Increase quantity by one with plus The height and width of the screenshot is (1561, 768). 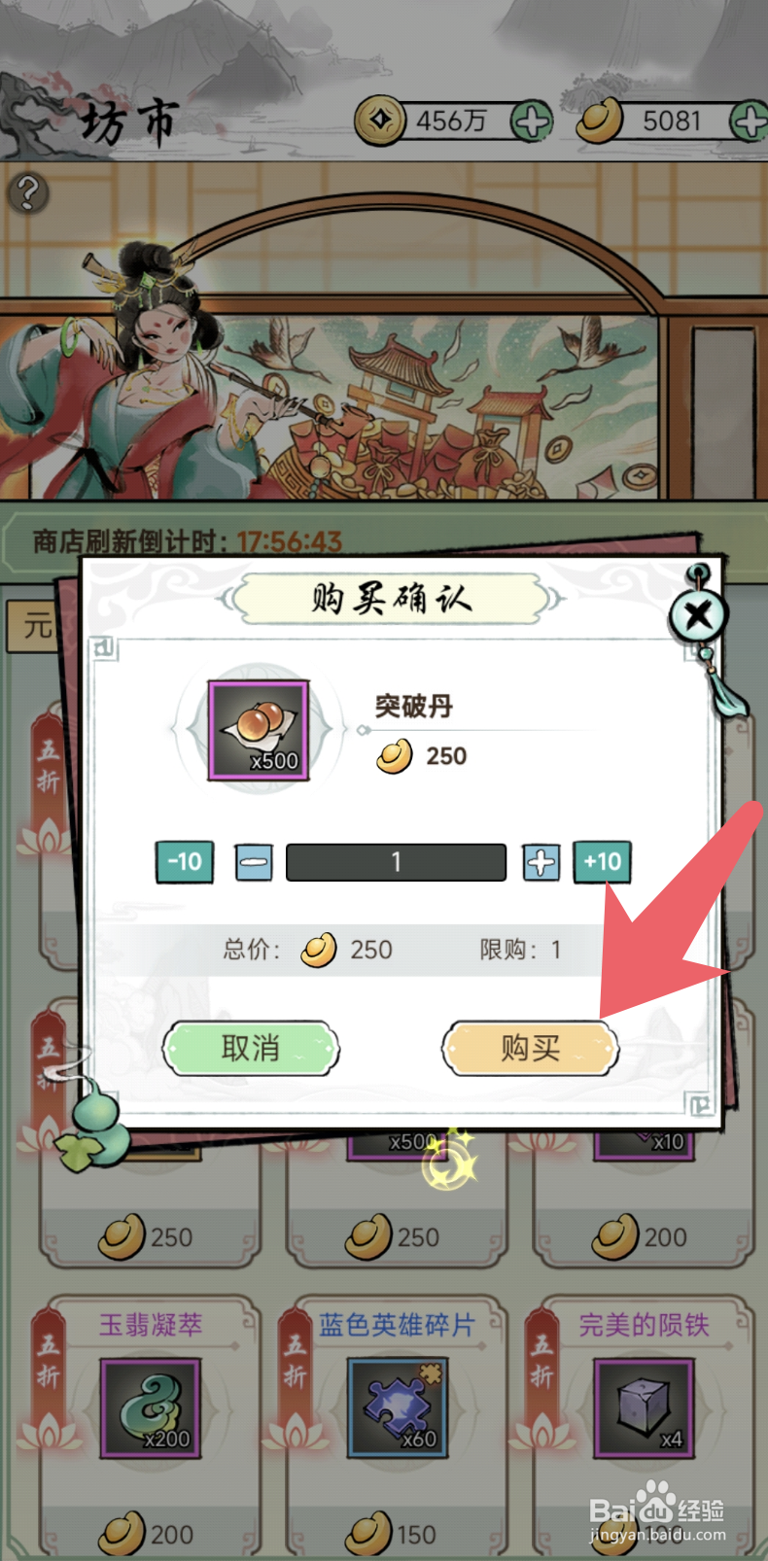tap(541, 862)
